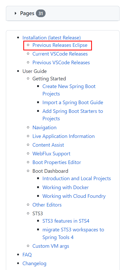Click the STS3 list text
Screen dimensions: 126x270
pyautogui.click(x=38, y=213)
